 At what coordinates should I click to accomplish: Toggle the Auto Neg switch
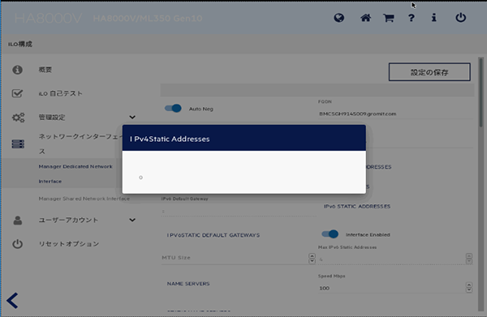click(173, 109)
